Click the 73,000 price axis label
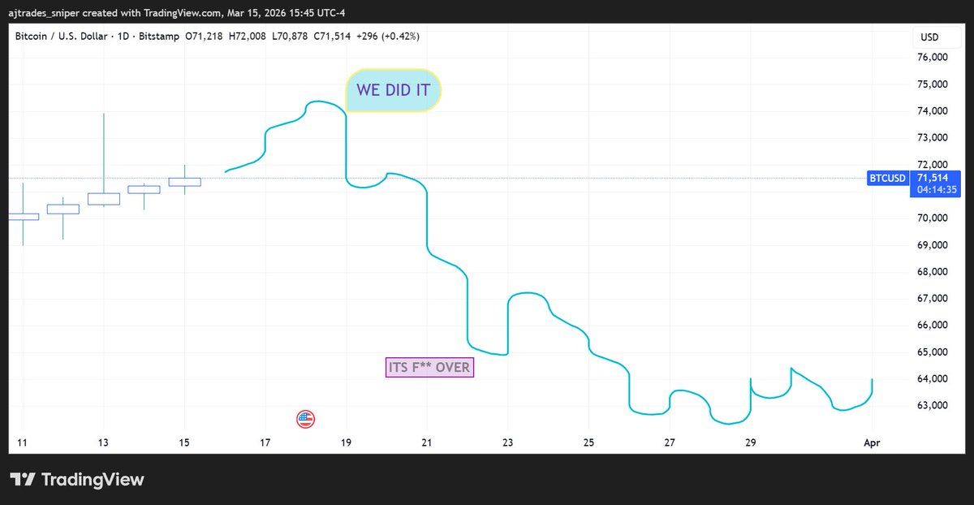This screenshot has height=505, width=974. click(931, 138)
